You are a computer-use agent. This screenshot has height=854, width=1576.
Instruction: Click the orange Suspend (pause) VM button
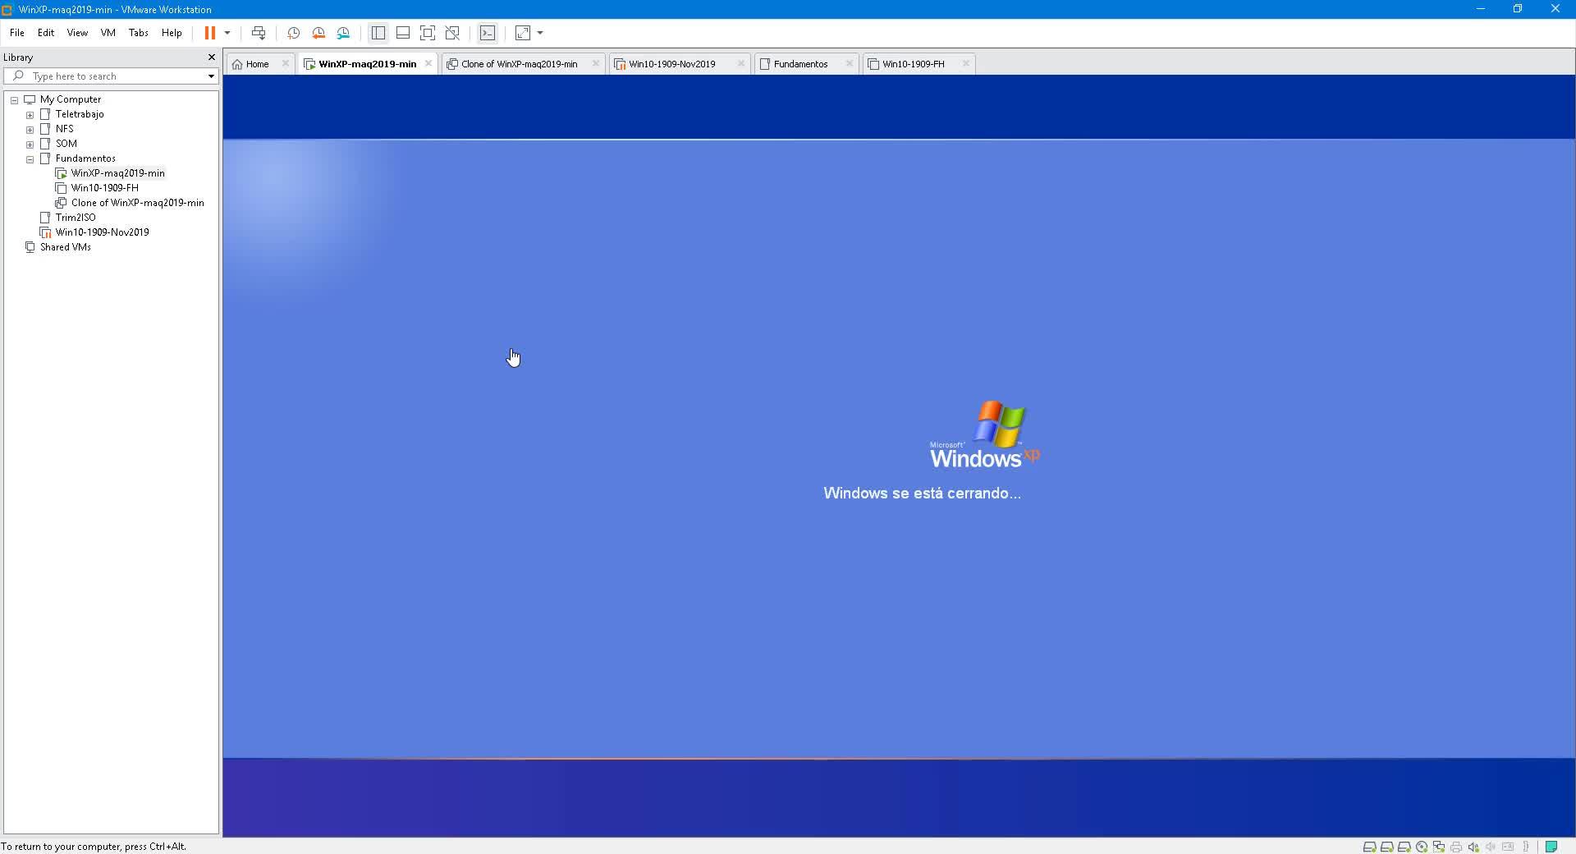coord(210,33)
